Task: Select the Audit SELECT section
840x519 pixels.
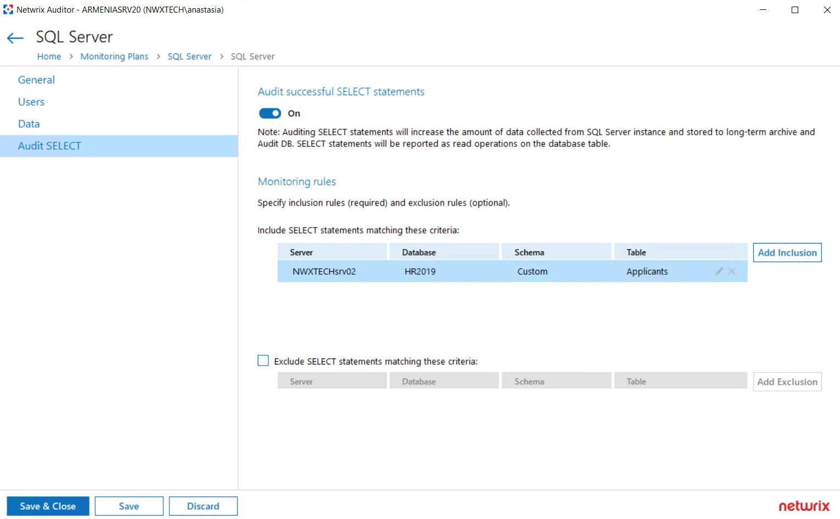Action: point(119,146)
